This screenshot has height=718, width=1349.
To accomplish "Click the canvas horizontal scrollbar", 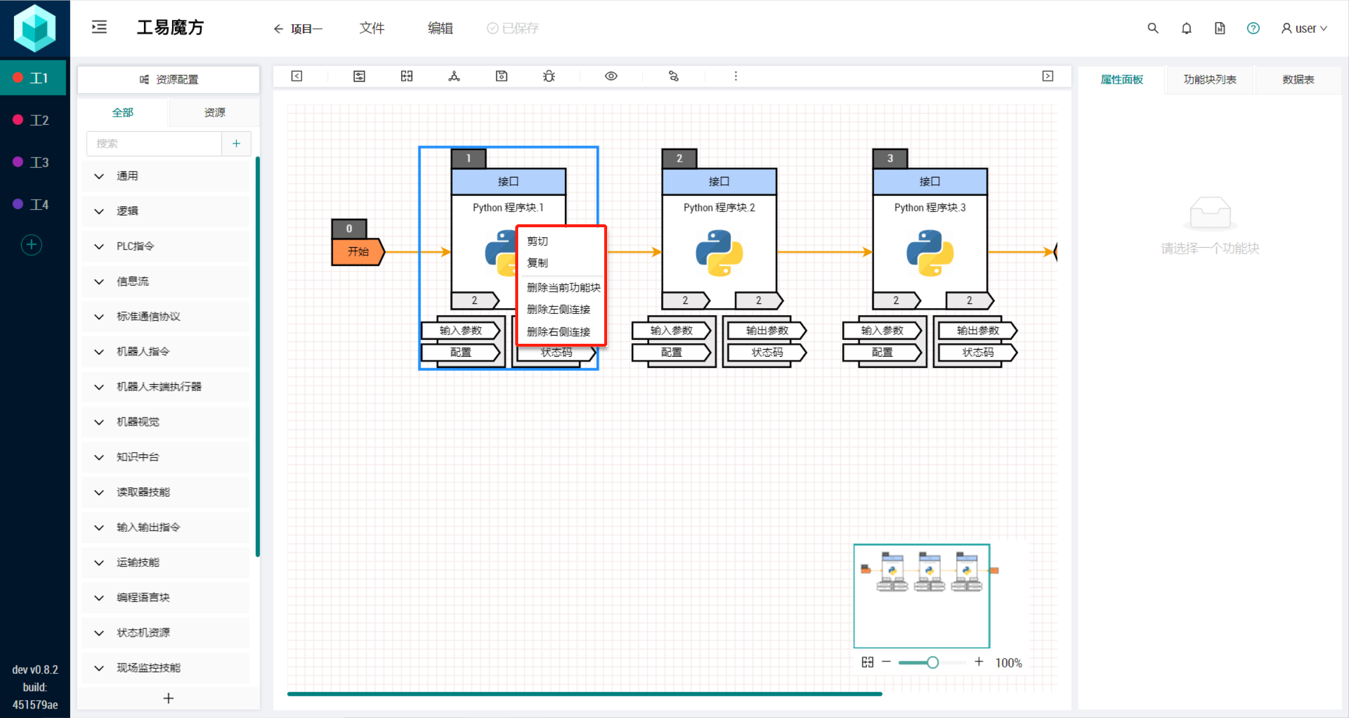I will click(x=584, y=694).
